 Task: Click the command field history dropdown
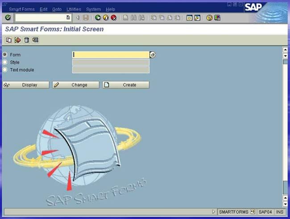pos(68,17)
